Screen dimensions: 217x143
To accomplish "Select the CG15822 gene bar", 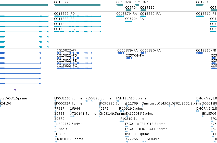I will [x=77, y=5].
